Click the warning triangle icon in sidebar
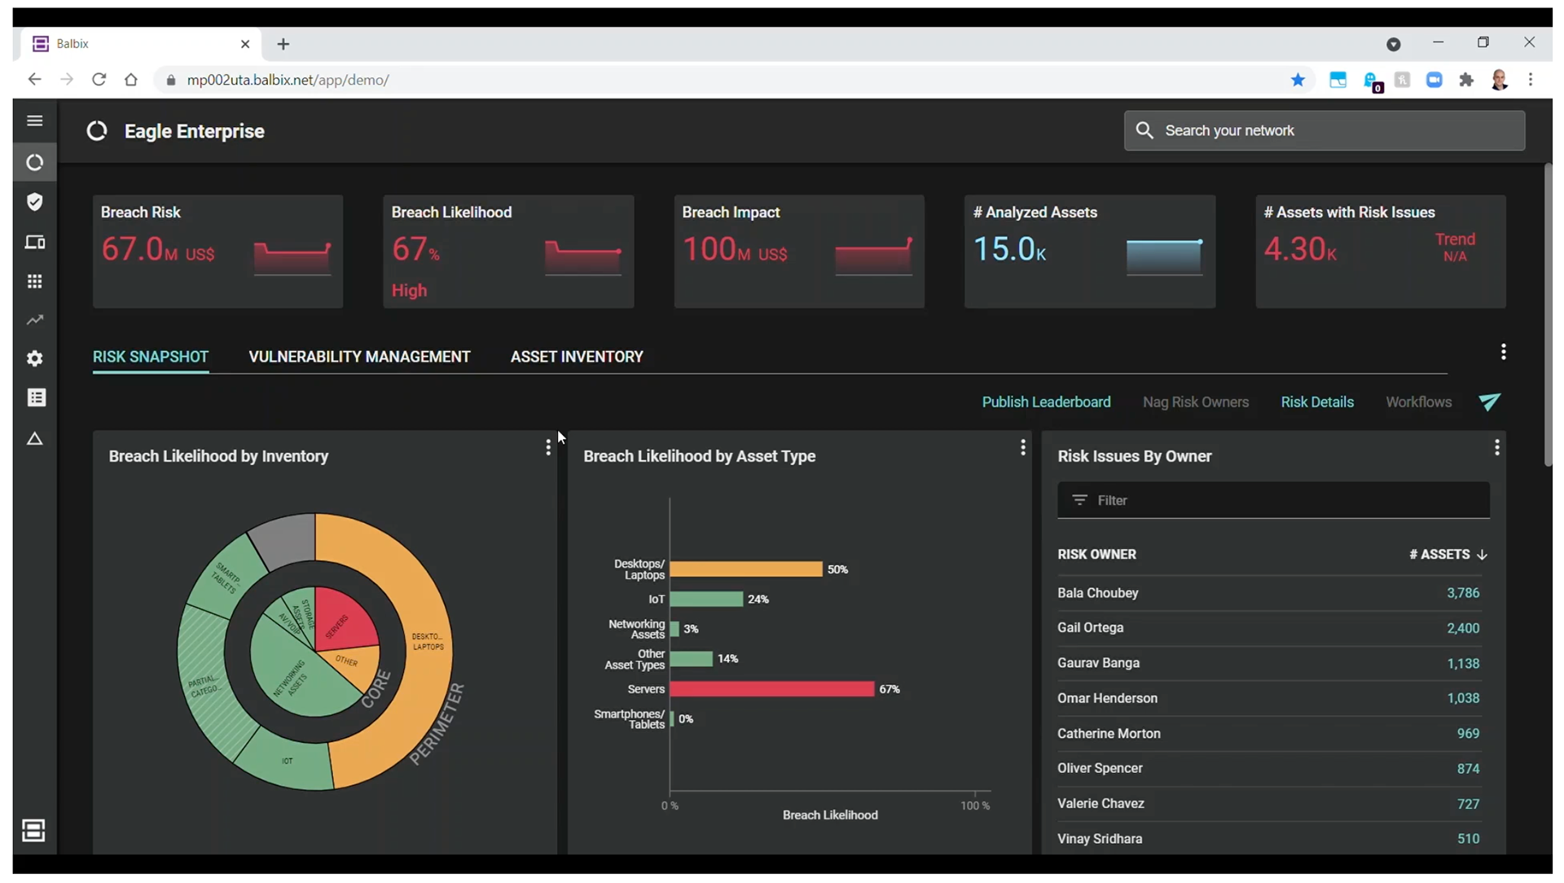Image resolution: width=1564 pixels, height=883 pixels. click(34, 439)
